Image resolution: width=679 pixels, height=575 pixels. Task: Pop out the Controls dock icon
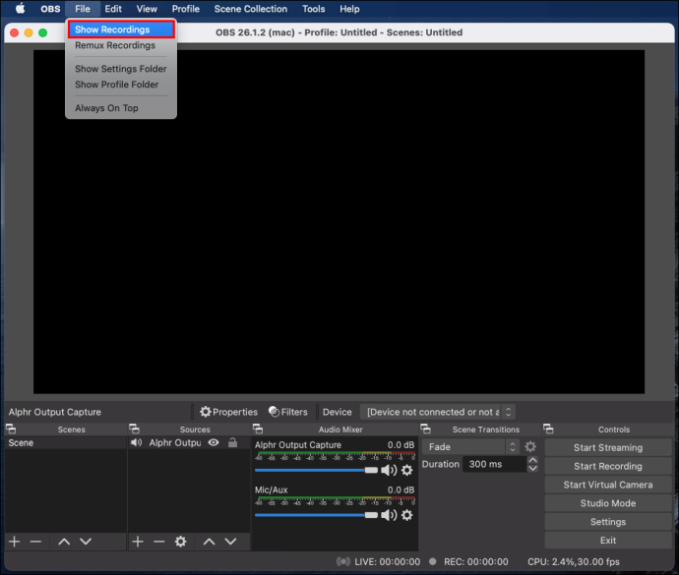tap(548, 429)
